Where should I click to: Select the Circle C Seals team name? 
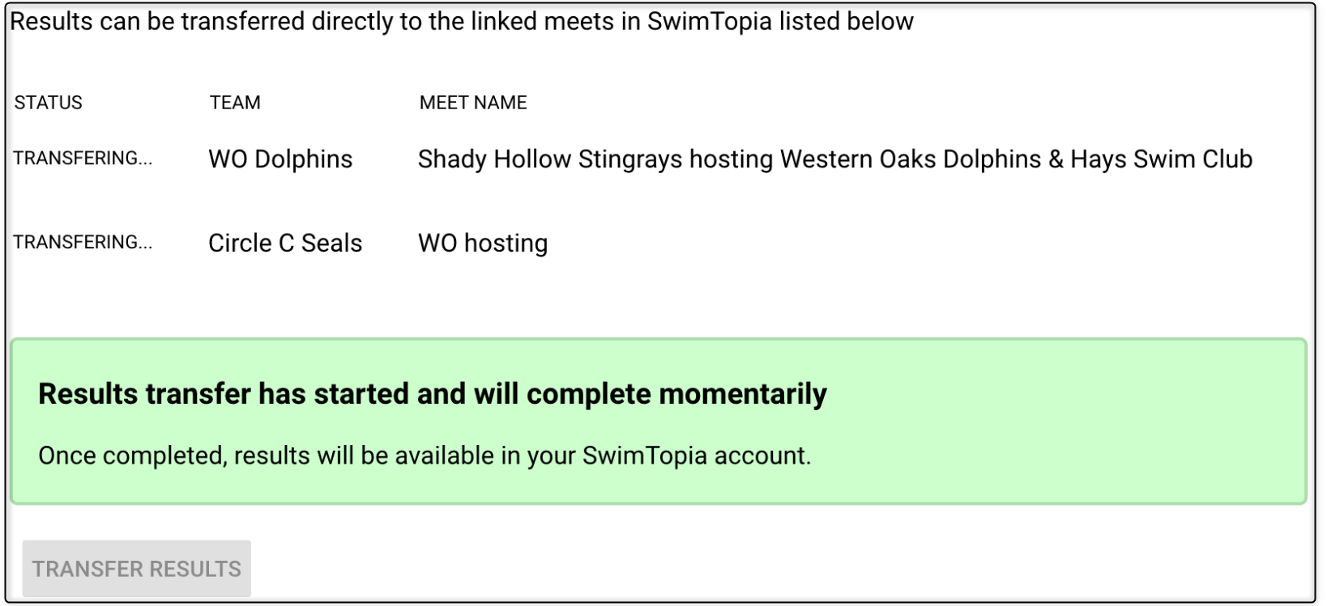[x=285, y=244]
